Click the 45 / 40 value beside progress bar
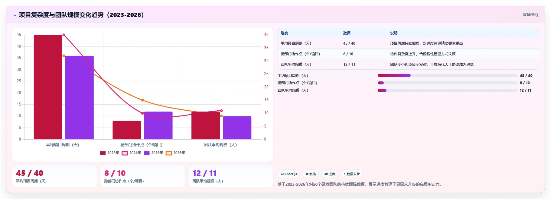Viewport: 551px width, 199px height. click(x=526, y=76)
